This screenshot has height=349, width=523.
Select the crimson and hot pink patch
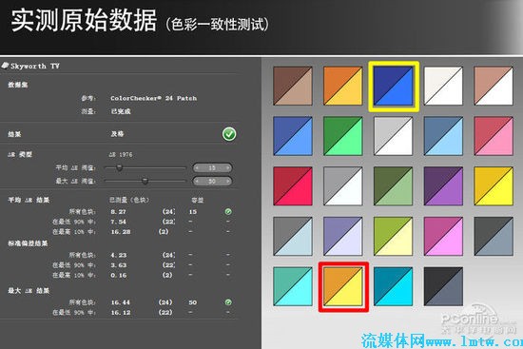coord(293,186)
